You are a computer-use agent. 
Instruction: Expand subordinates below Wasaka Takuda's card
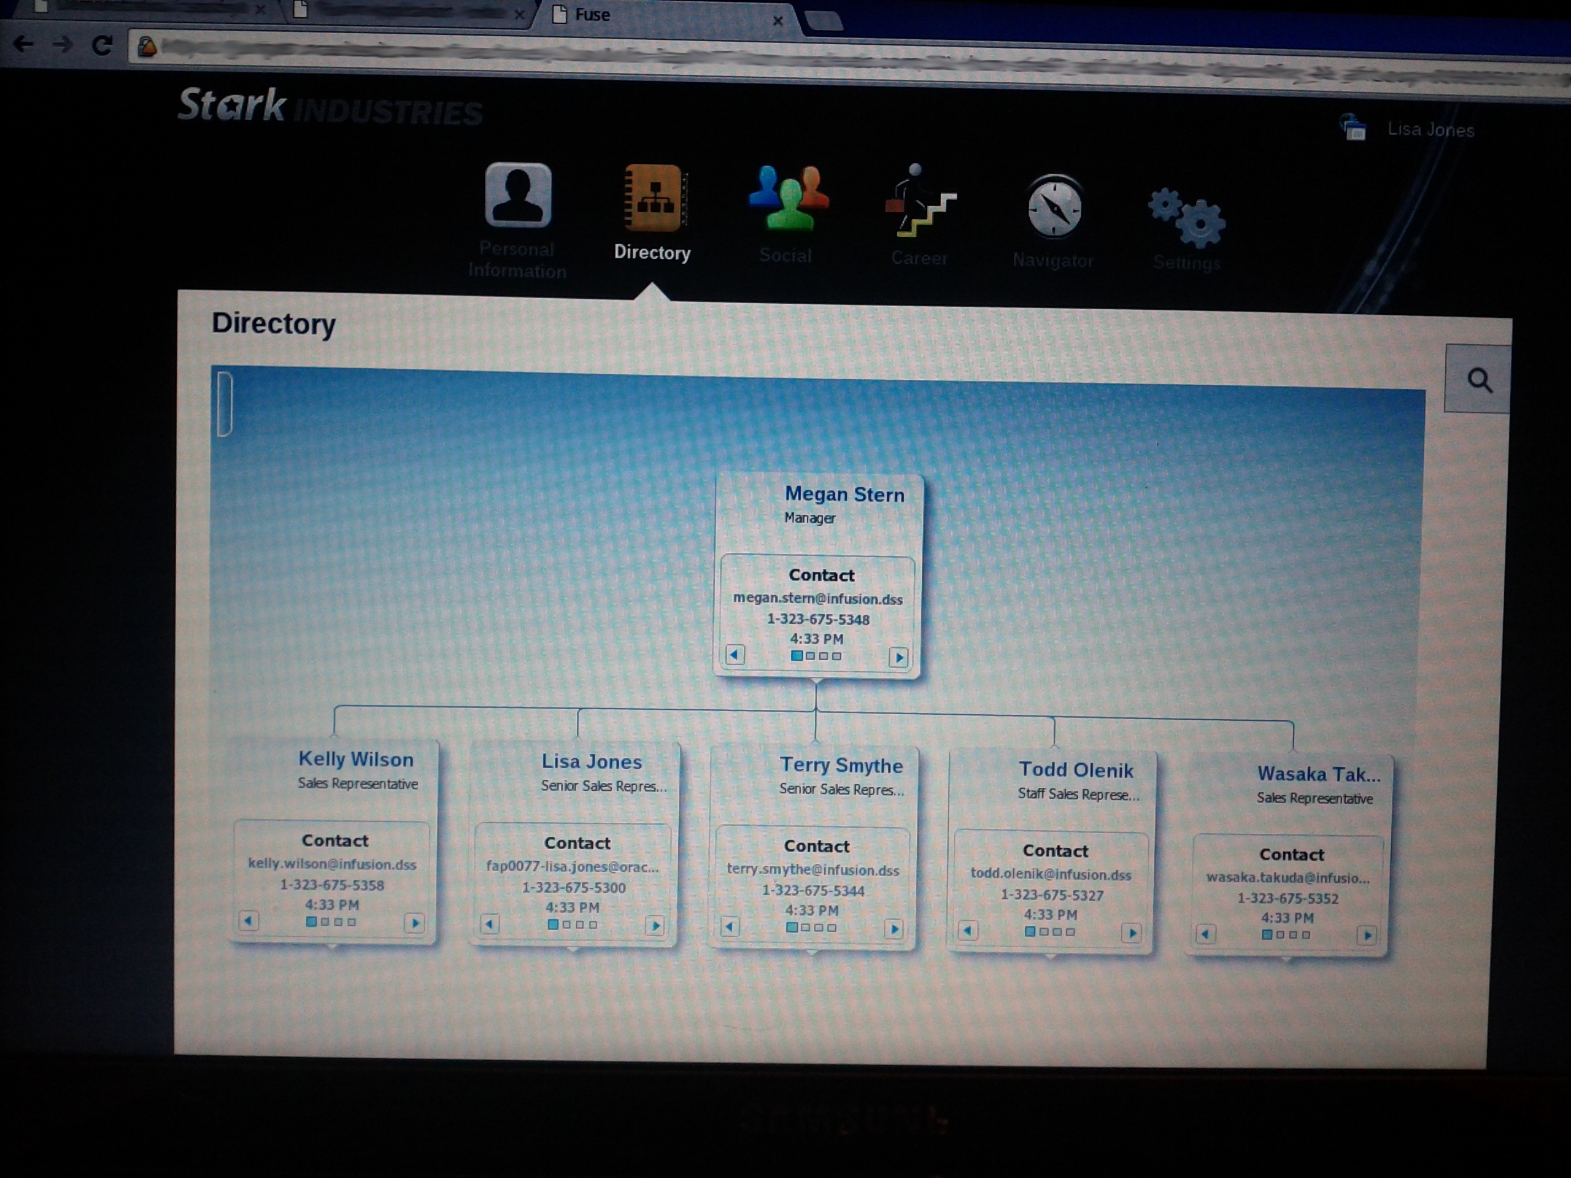coord(1286,960)
